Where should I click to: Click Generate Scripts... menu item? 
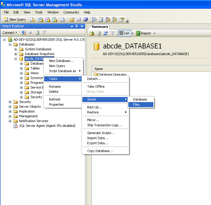pyautogui.click(x=105, y=133)
